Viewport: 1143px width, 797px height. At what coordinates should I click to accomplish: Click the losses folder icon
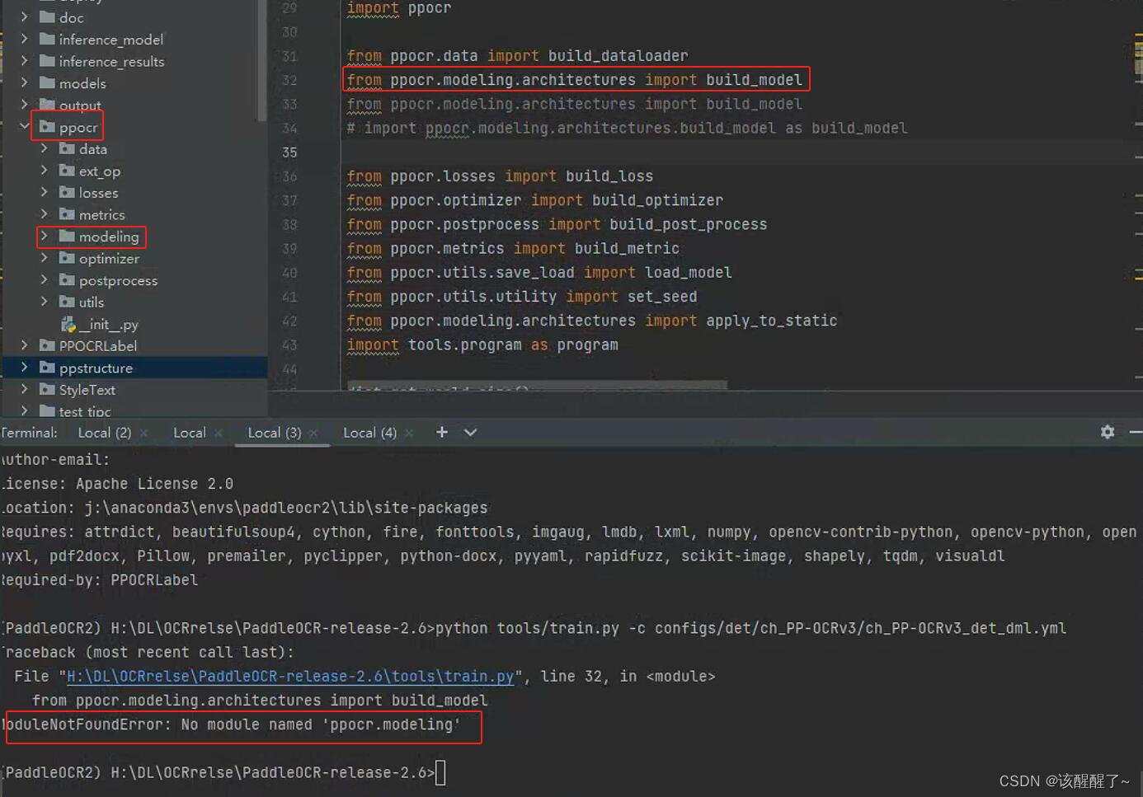tap(66, 192)
